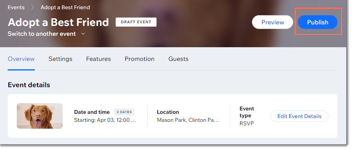The width and height of the screenshot is (352, 150).
Task: View the Guests tab
Action: [x=178, y=59]
